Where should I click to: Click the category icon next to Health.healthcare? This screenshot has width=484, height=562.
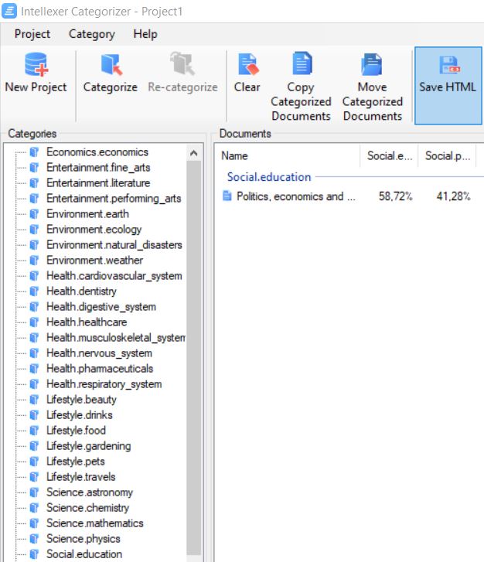tap(34, 322)
